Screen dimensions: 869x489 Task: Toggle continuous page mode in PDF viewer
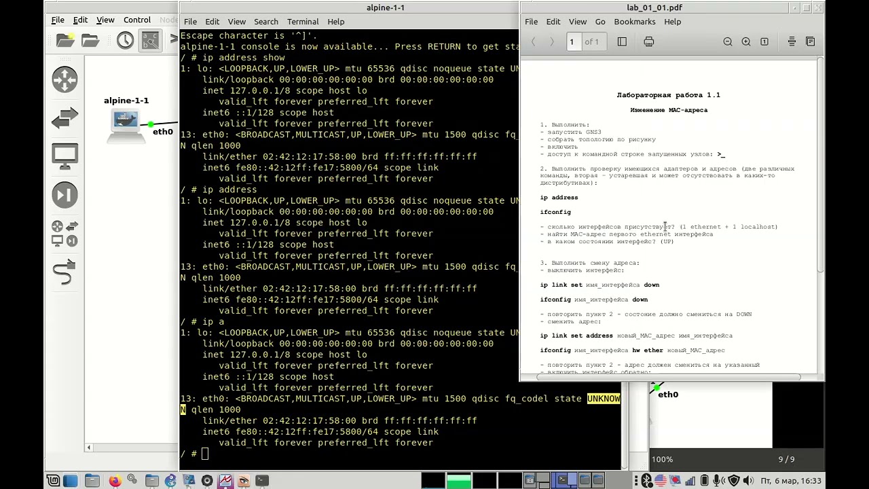(x=792, y=41)
